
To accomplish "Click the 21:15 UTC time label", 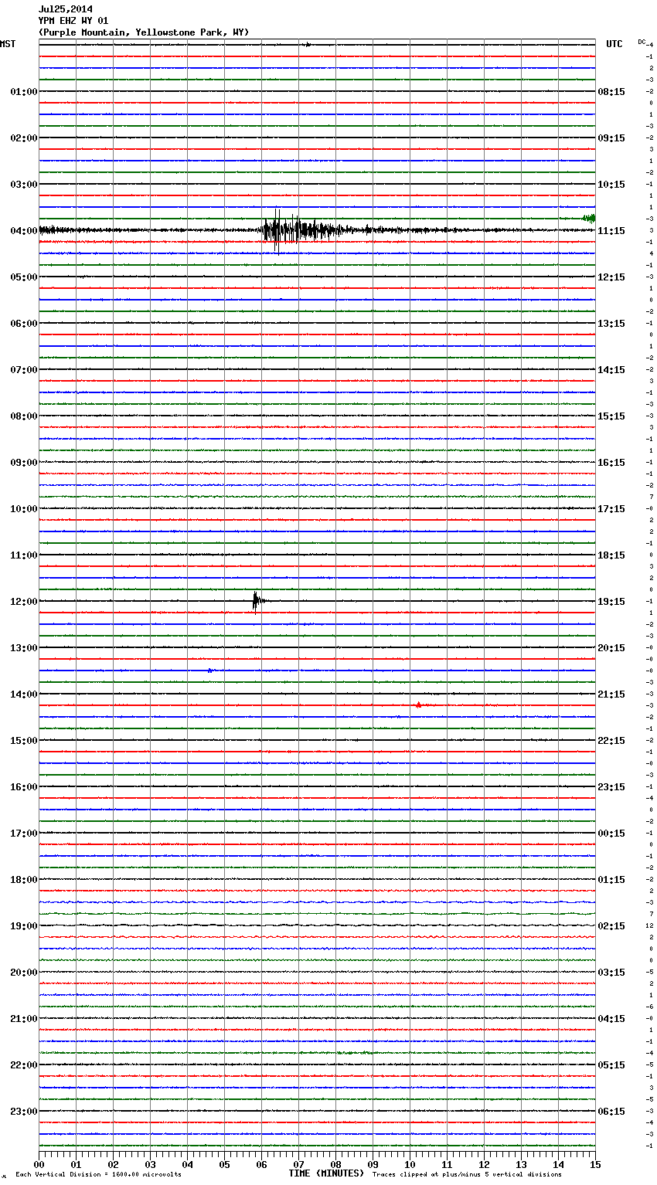I will click(611, 694).
